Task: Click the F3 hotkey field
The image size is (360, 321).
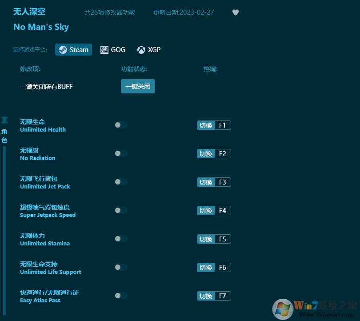Action: [x=223, y=182]
